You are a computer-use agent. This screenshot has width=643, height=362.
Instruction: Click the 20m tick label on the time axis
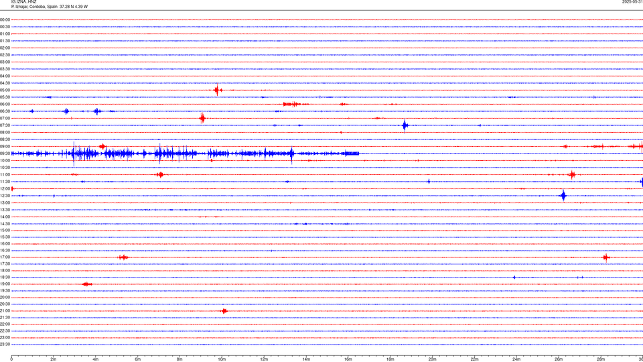[x=432, y=359]
